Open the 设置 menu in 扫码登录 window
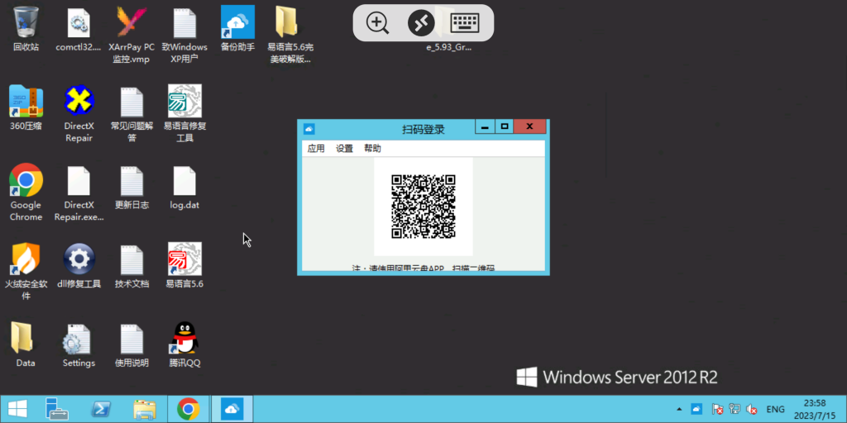 pos(344,149)
